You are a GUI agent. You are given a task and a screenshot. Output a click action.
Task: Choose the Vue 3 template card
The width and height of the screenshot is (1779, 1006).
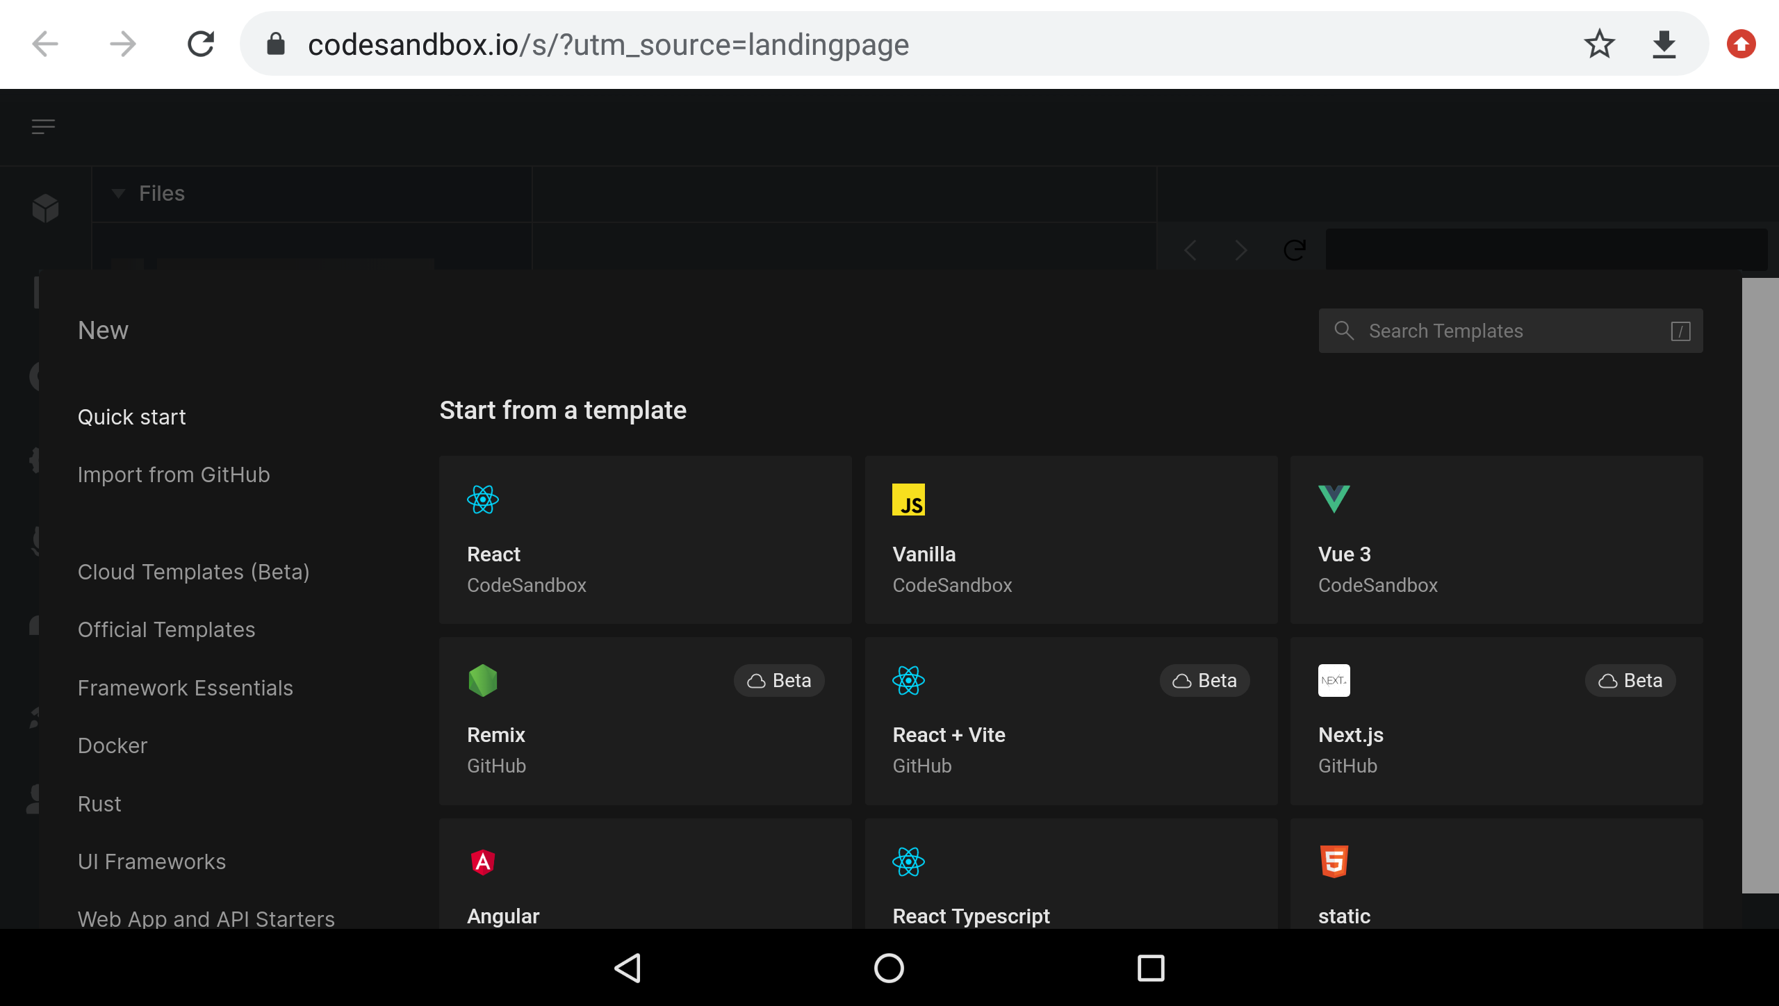1496,540
